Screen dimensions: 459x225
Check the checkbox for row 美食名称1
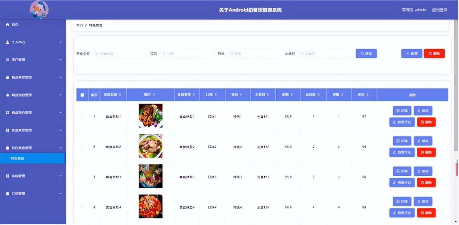point(82,116)
